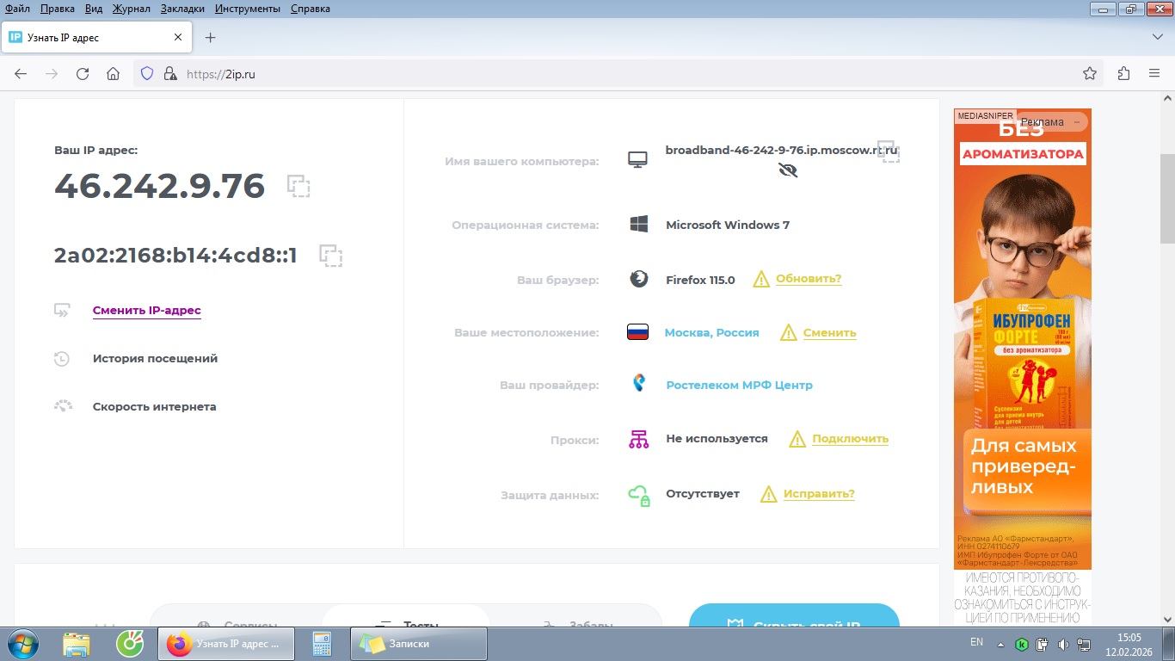This screenshot has height=661, width=1175.
Task: Click the Russian flag icon
Action: click(637, 332)
